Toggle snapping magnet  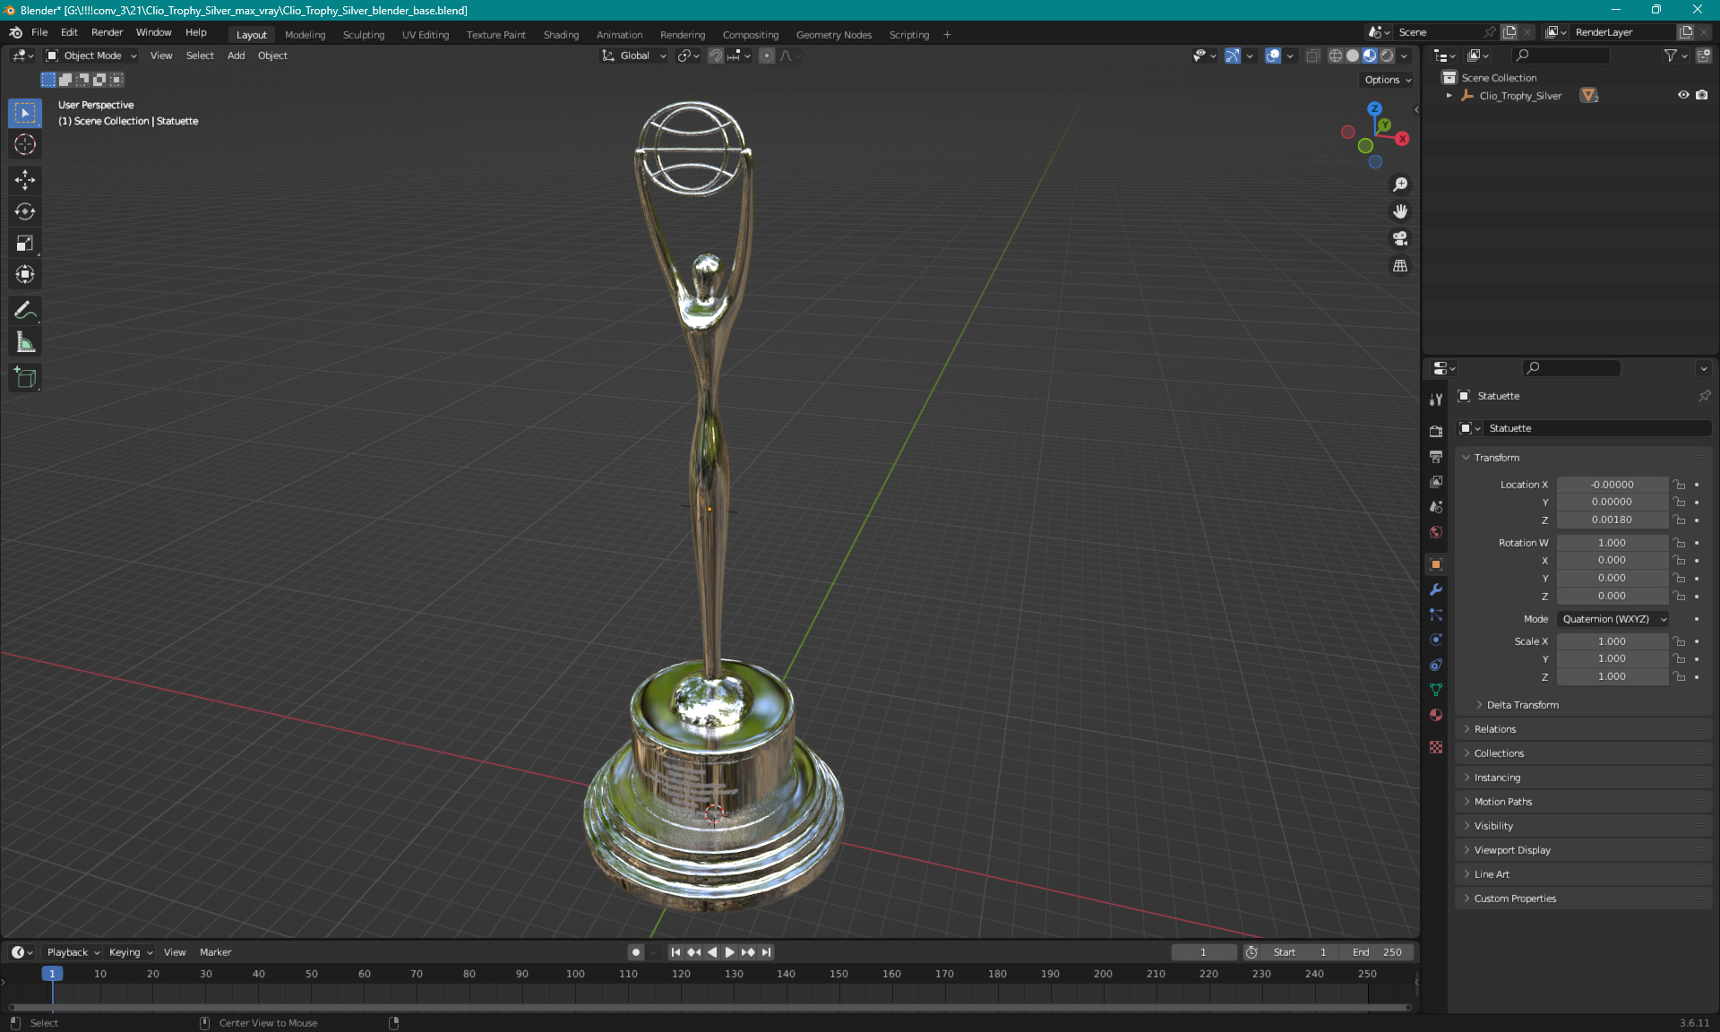tap(716, 56)
